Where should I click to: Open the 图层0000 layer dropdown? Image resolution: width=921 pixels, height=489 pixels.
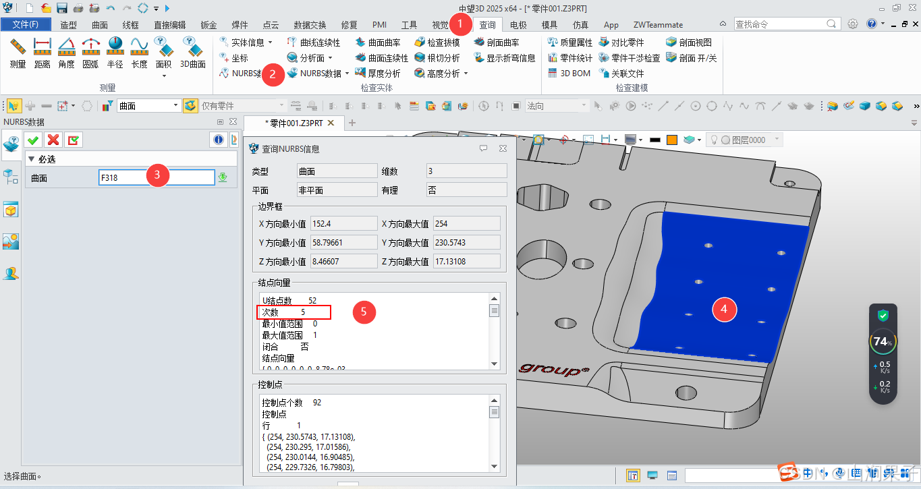777,140
